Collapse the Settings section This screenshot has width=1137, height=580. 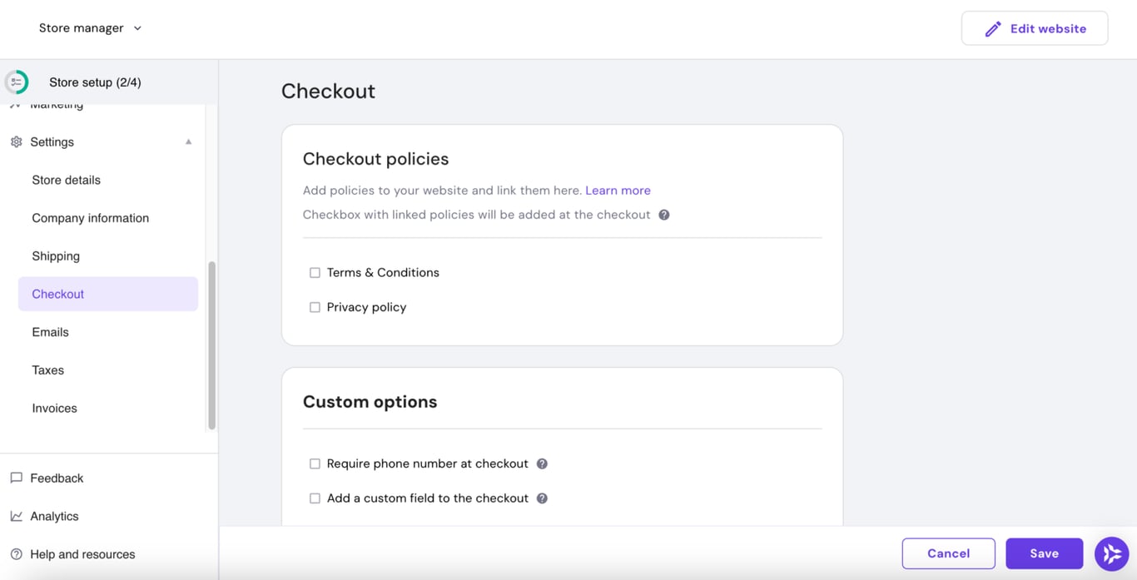point(190,141)
